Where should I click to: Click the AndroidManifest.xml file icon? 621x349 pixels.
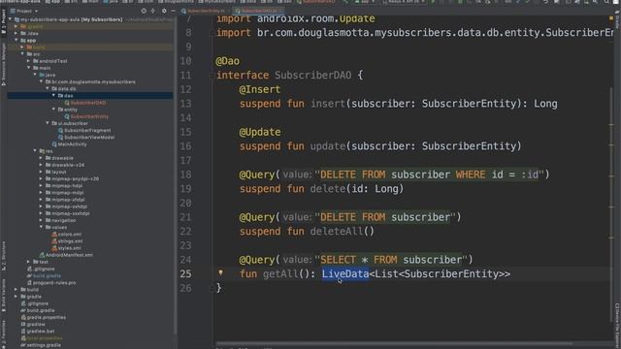[42, 255]
